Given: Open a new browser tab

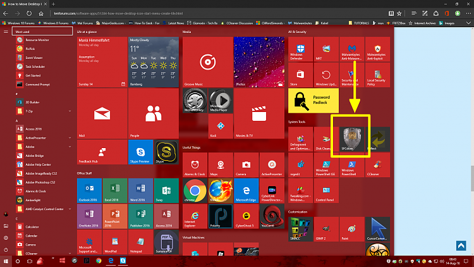Looking at the screenshot, I should pyautogui.click(x=53, y=4).
